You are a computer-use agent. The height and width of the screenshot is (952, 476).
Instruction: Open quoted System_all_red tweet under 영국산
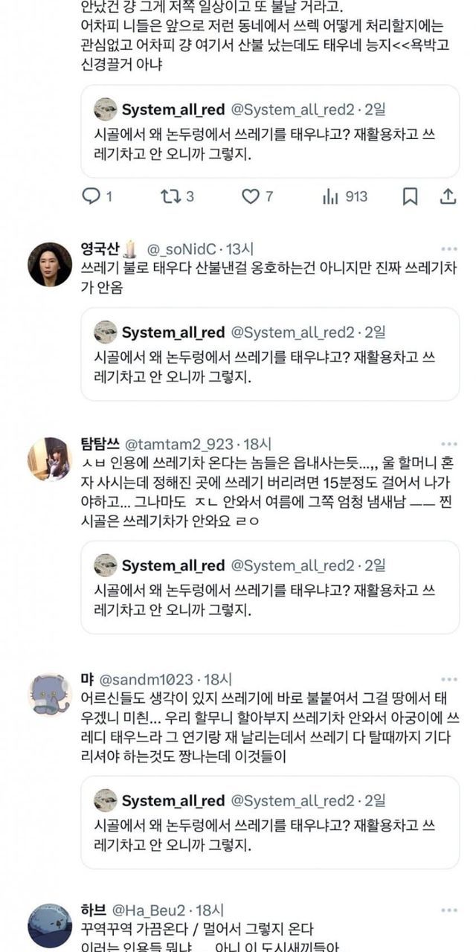(270, 354)
